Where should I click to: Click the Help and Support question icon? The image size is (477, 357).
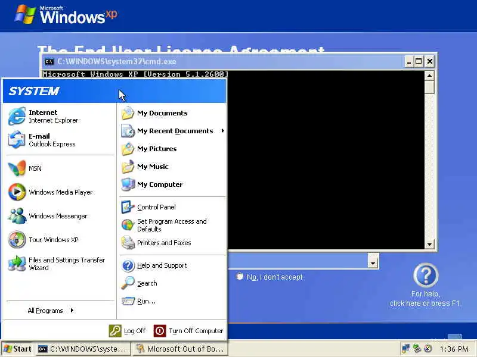[x=128, y=265]
